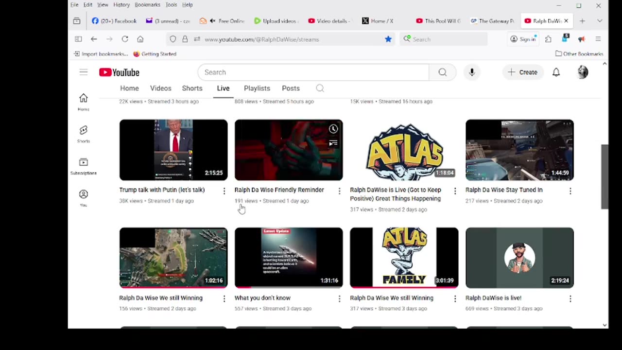Focus the browser Search box
The height and width of the screenshot is (350, 622).
444,39
